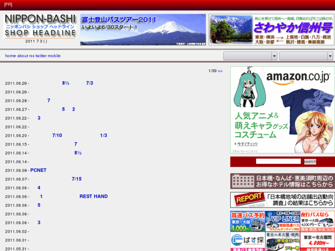335x251 pixels.
Task: Expand the first dropdown in the navigation bar
Action: pos(250,56)
